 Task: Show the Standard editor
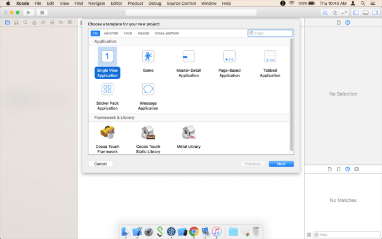pos(325,12)
